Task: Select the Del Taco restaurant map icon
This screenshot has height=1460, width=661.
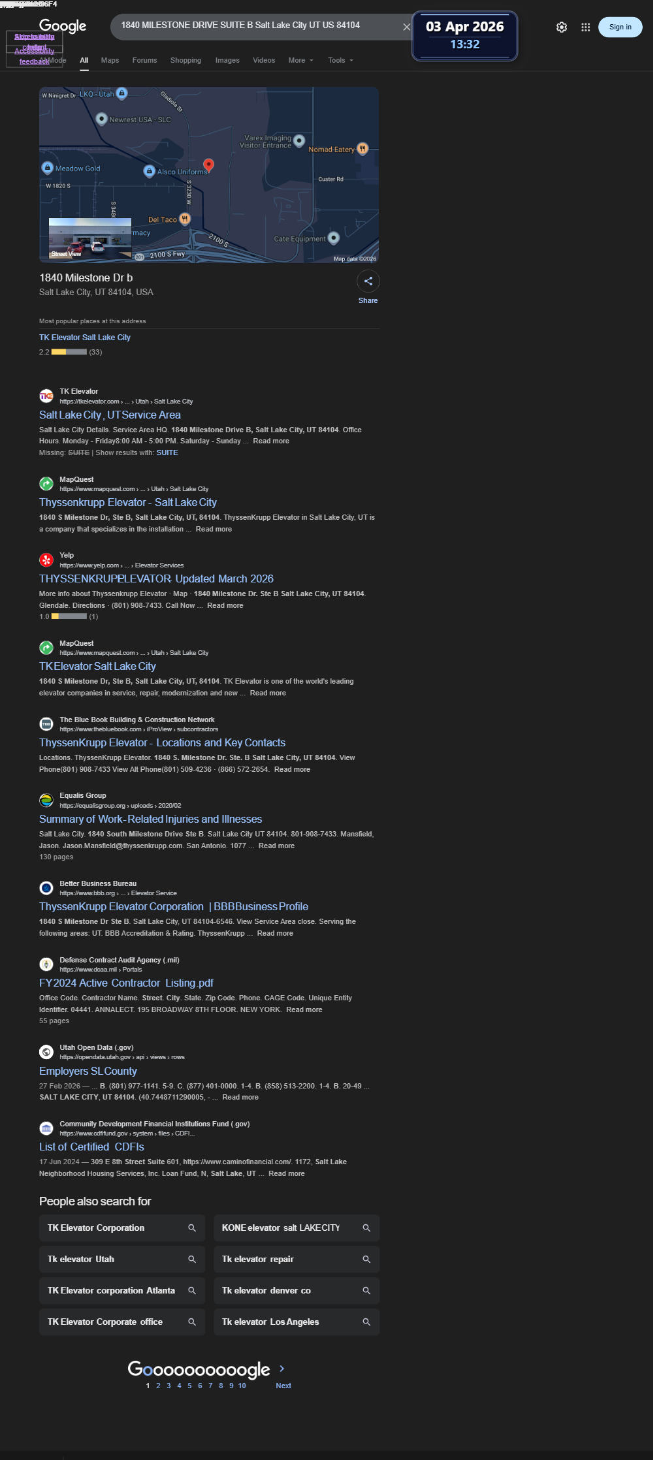Action: (x=185, y=219)
